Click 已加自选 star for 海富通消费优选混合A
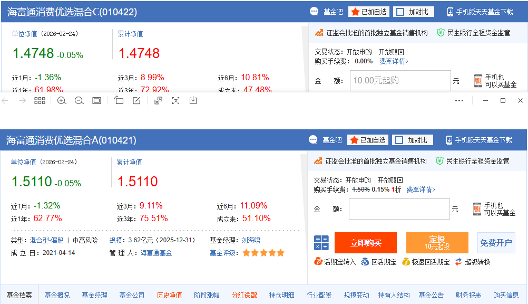The image size is (528, 304). click(368, 140)
